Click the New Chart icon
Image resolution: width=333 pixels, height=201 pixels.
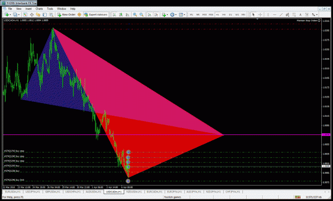6,14
